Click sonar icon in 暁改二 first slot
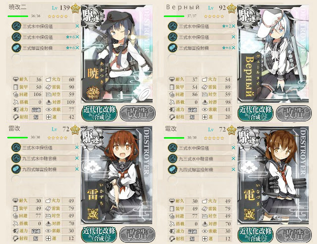This screenshot has width=317, height=244. pos(16,26)
